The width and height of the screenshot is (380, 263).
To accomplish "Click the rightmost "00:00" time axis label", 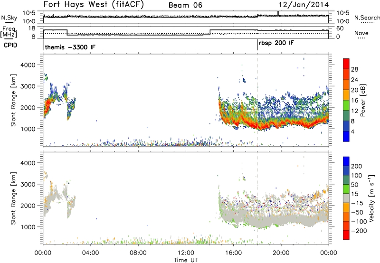I will 329,253.
